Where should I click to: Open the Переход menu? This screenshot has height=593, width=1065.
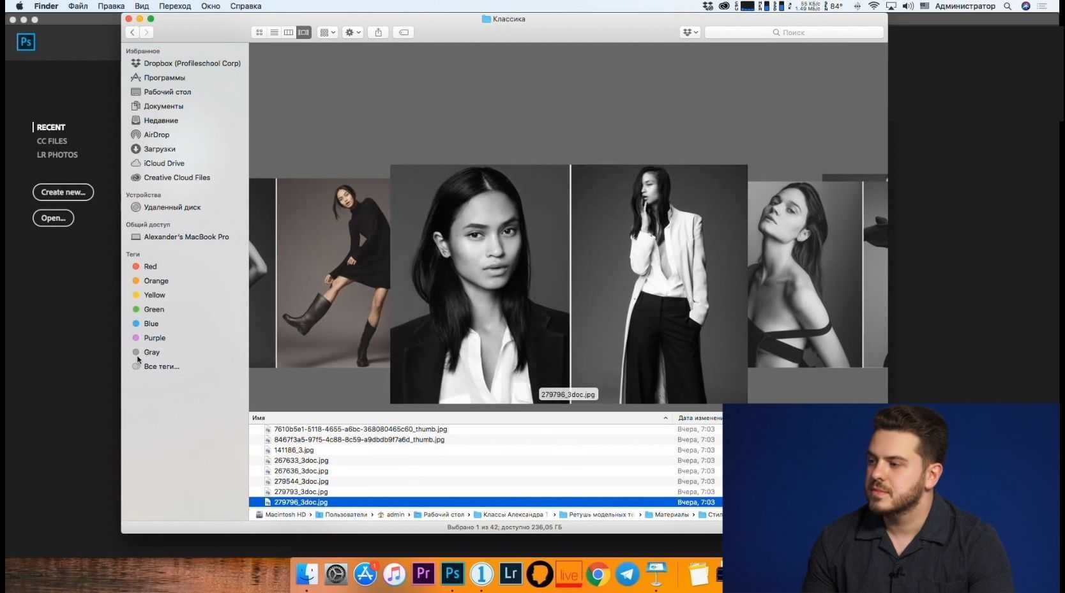point(175,6)
